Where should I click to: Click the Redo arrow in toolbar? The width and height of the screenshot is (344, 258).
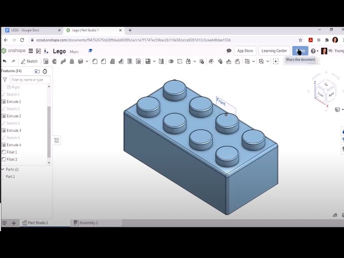(13, 61)
